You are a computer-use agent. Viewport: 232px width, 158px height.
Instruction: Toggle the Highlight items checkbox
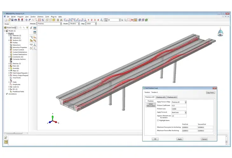pyautogui.click(x=158, y=120)
